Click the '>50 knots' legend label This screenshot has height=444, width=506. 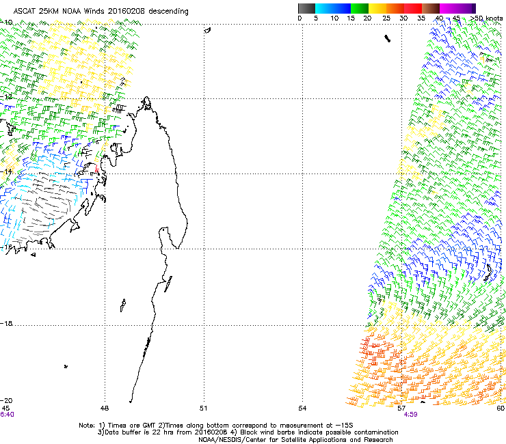(486, 18)
